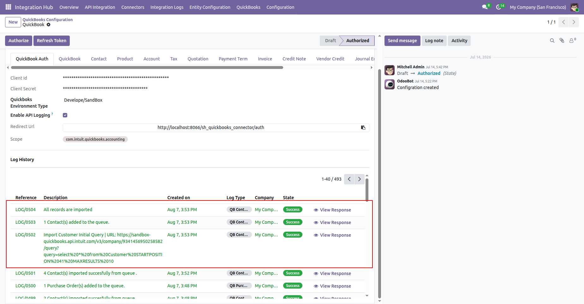Go to the previous record arrow
584x304 pixels.
coord(563,22)
